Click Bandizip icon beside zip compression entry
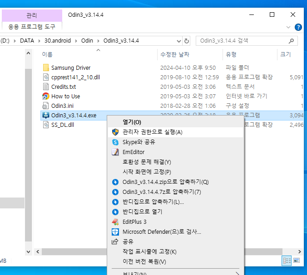Screen dimensions: 307x275 115,182
